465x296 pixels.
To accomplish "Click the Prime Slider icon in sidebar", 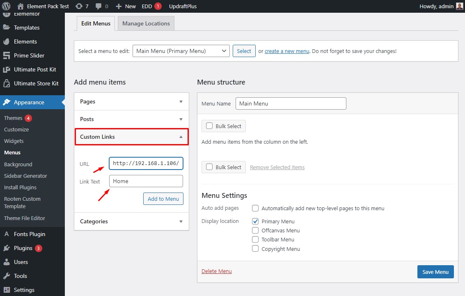I will click(7, 55).
